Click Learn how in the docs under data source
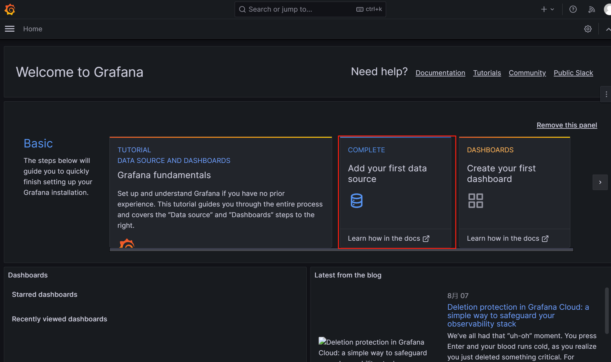 (389, 238)
